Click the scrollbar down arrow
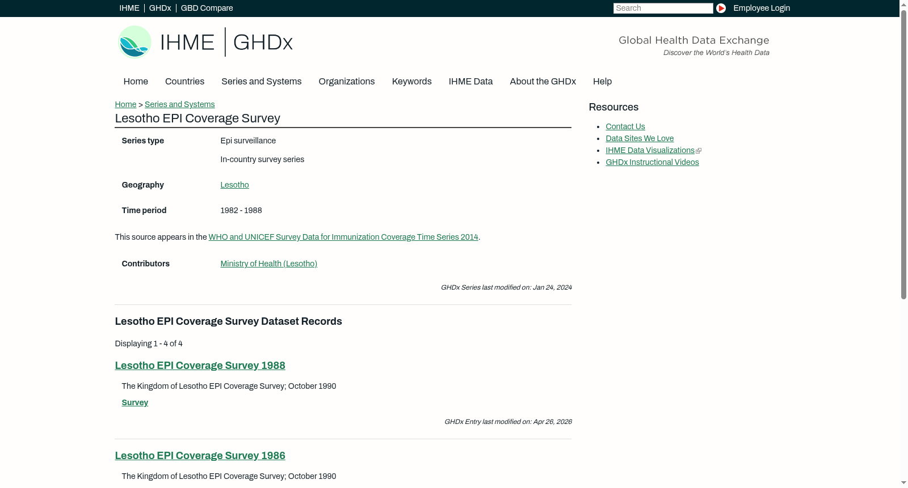The image size is (908, 488). tap(903, 483)
